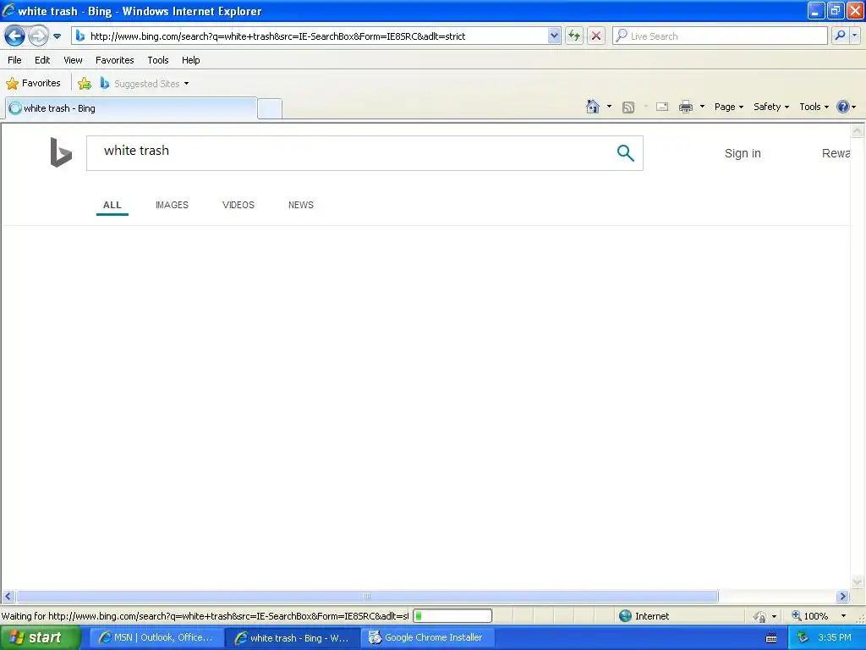866x650 pixels.
Task: Click the page loading progress bar
Action: (452, 616)
